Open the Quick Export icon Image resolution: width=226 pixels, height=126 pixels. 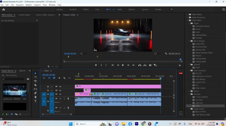[x=223, y=9]
